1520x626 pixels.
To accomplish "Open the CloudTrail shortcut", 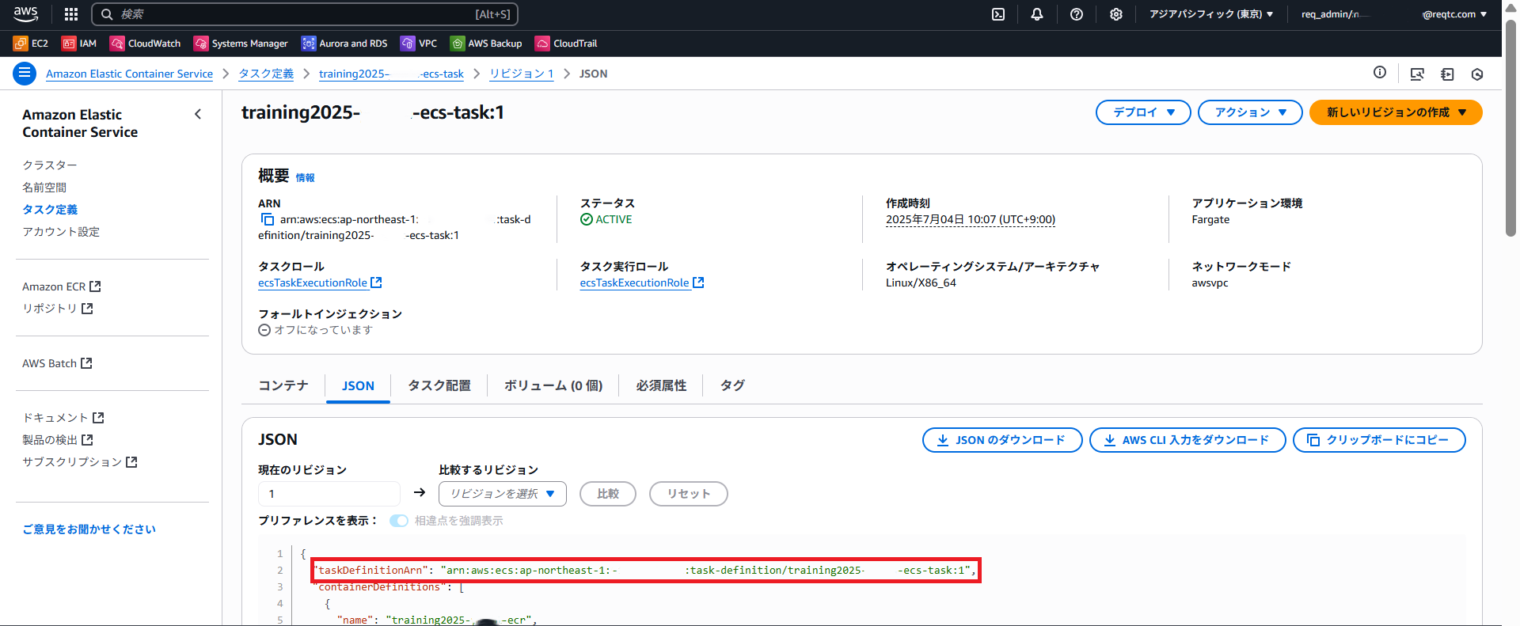I will click(x=566, y=44).
